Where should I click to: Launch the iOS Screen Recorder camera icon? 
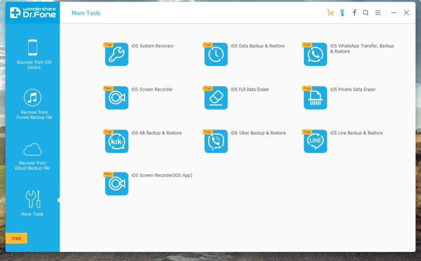[x=116, y=98]
